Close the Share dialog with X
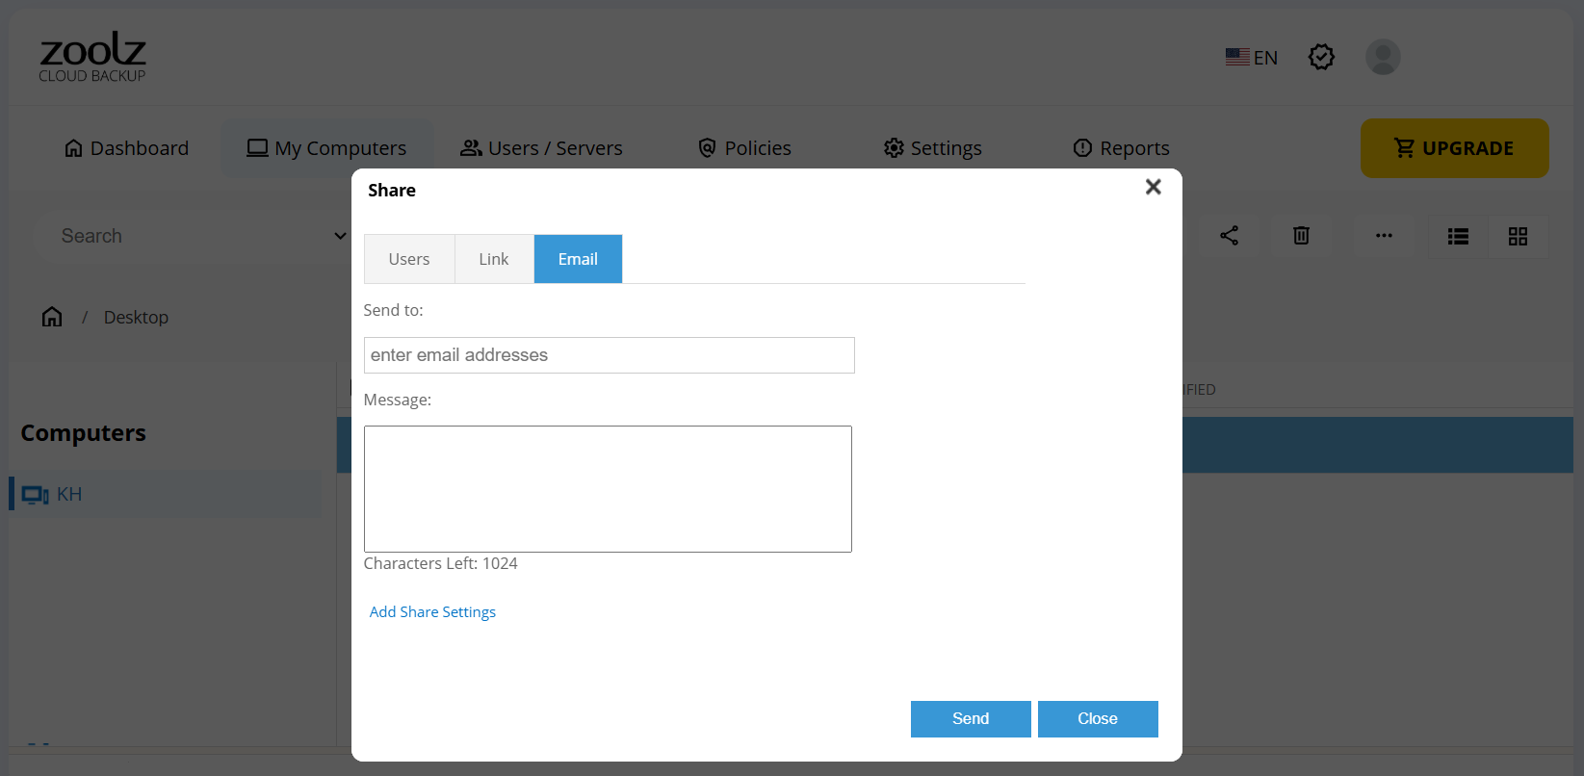Image resolution: width=1584 pixels, height=776 pixels. point(1153,187)
